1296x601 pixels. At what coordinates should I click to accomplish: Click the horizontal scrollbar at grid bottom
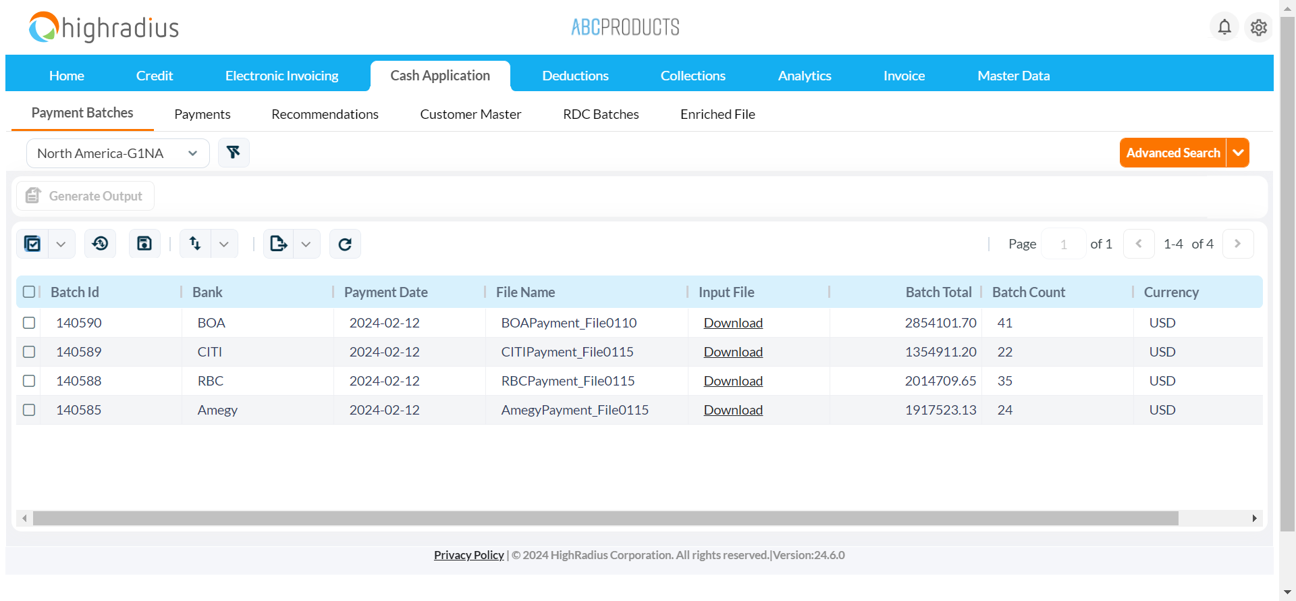[x=605, y=518]
